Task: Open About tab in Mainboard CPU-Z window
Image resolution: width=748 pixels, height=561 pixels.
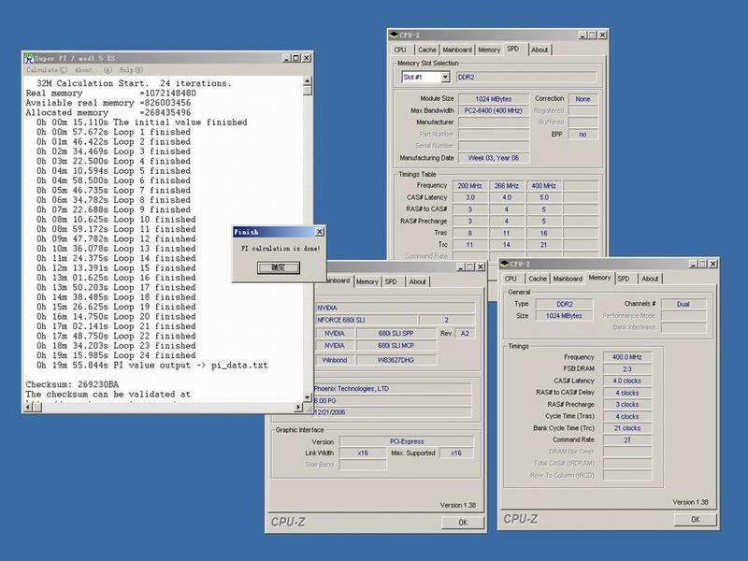Action: pos(417,282)
